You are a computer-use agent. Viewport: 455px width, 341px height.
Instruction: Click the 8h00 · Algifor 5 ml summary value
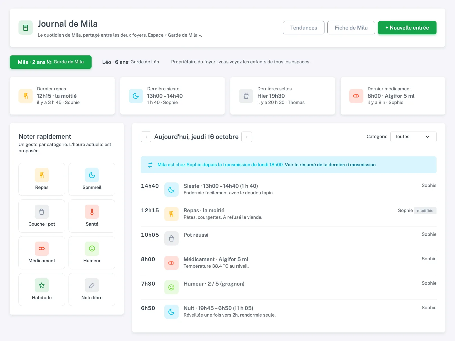pos(391,96)
